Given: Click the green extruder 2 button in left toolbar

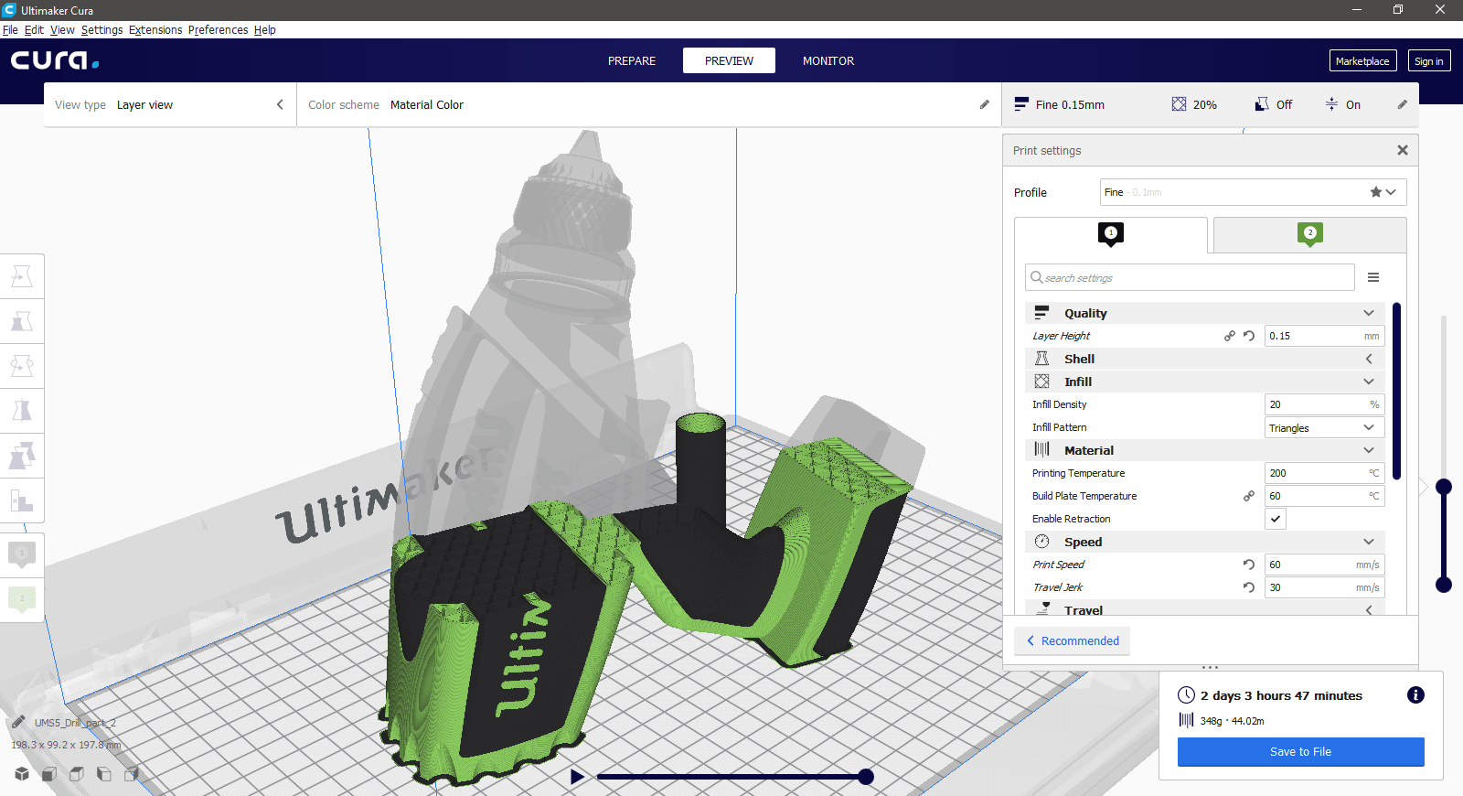Looking at the screenshot, I should [22, 600].
